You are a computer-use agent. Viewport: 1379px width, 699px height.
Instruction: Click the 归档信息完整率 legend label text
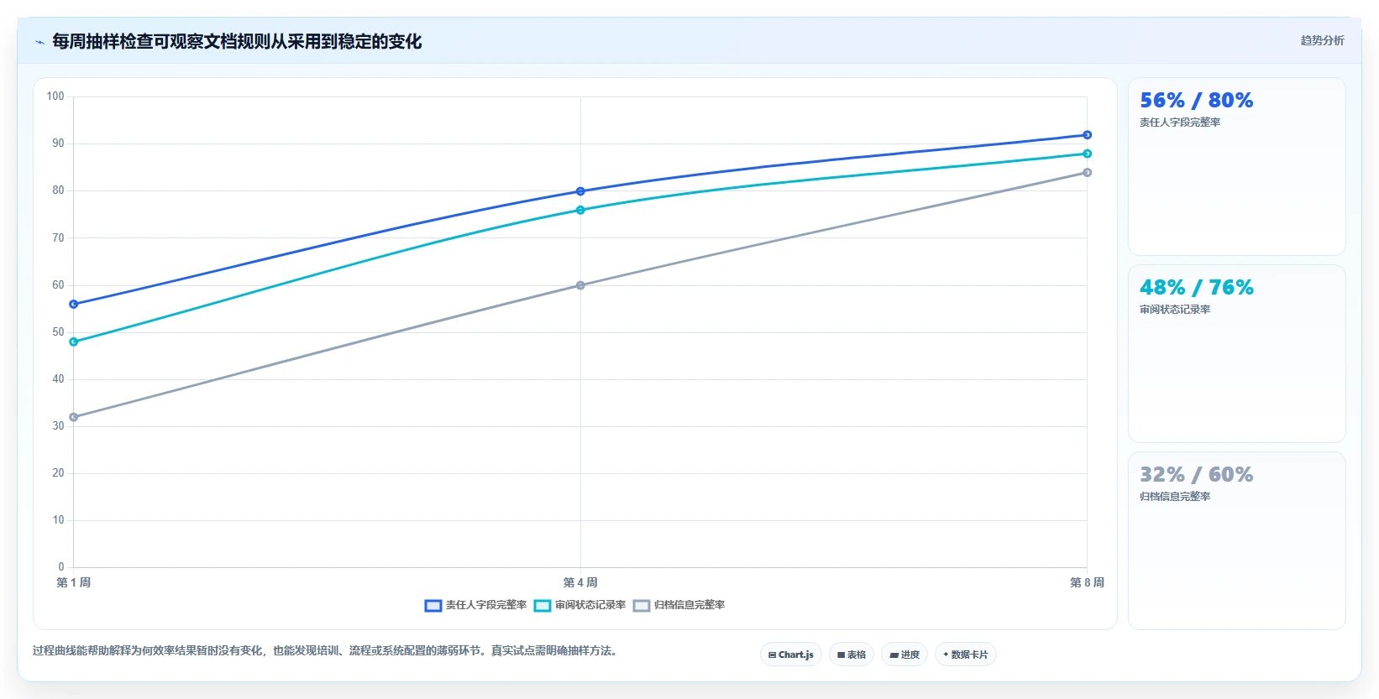pos(689,605)
